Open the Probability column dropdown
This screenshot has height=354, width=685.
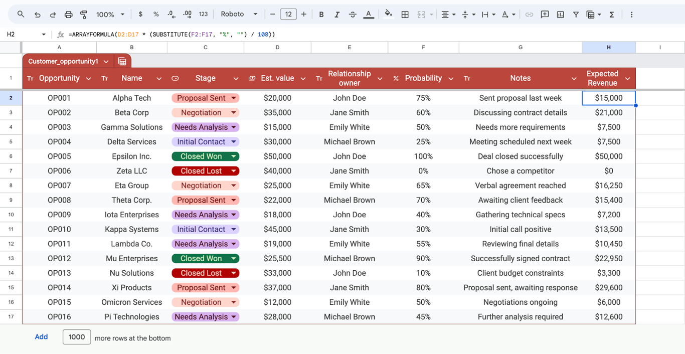(x=451, y=79)
